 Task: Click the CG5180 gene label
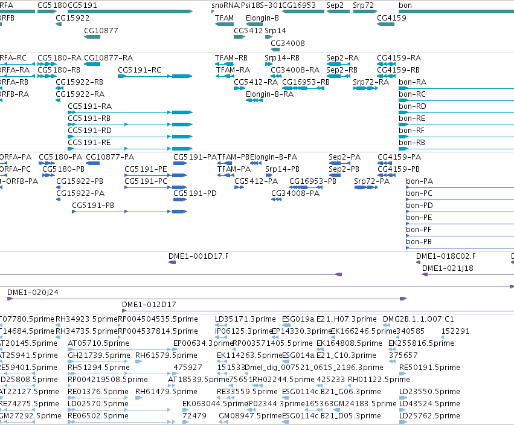click(x=52, y=5)
